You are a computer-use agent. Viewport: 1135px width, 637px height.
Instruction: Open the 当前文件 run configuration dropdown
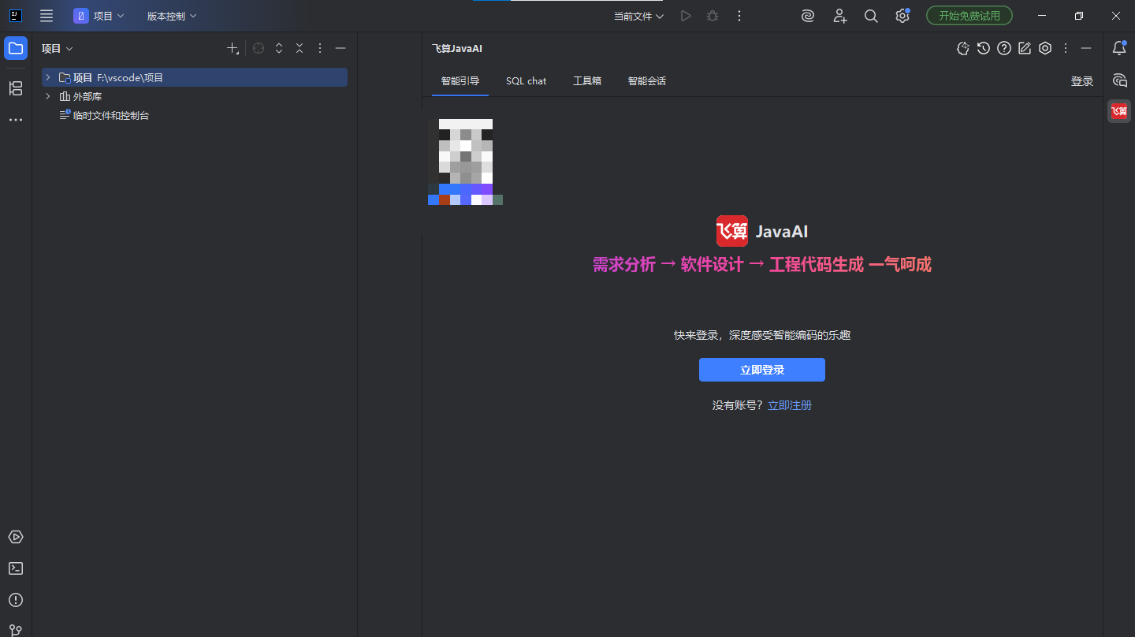(x=638, y=16)
